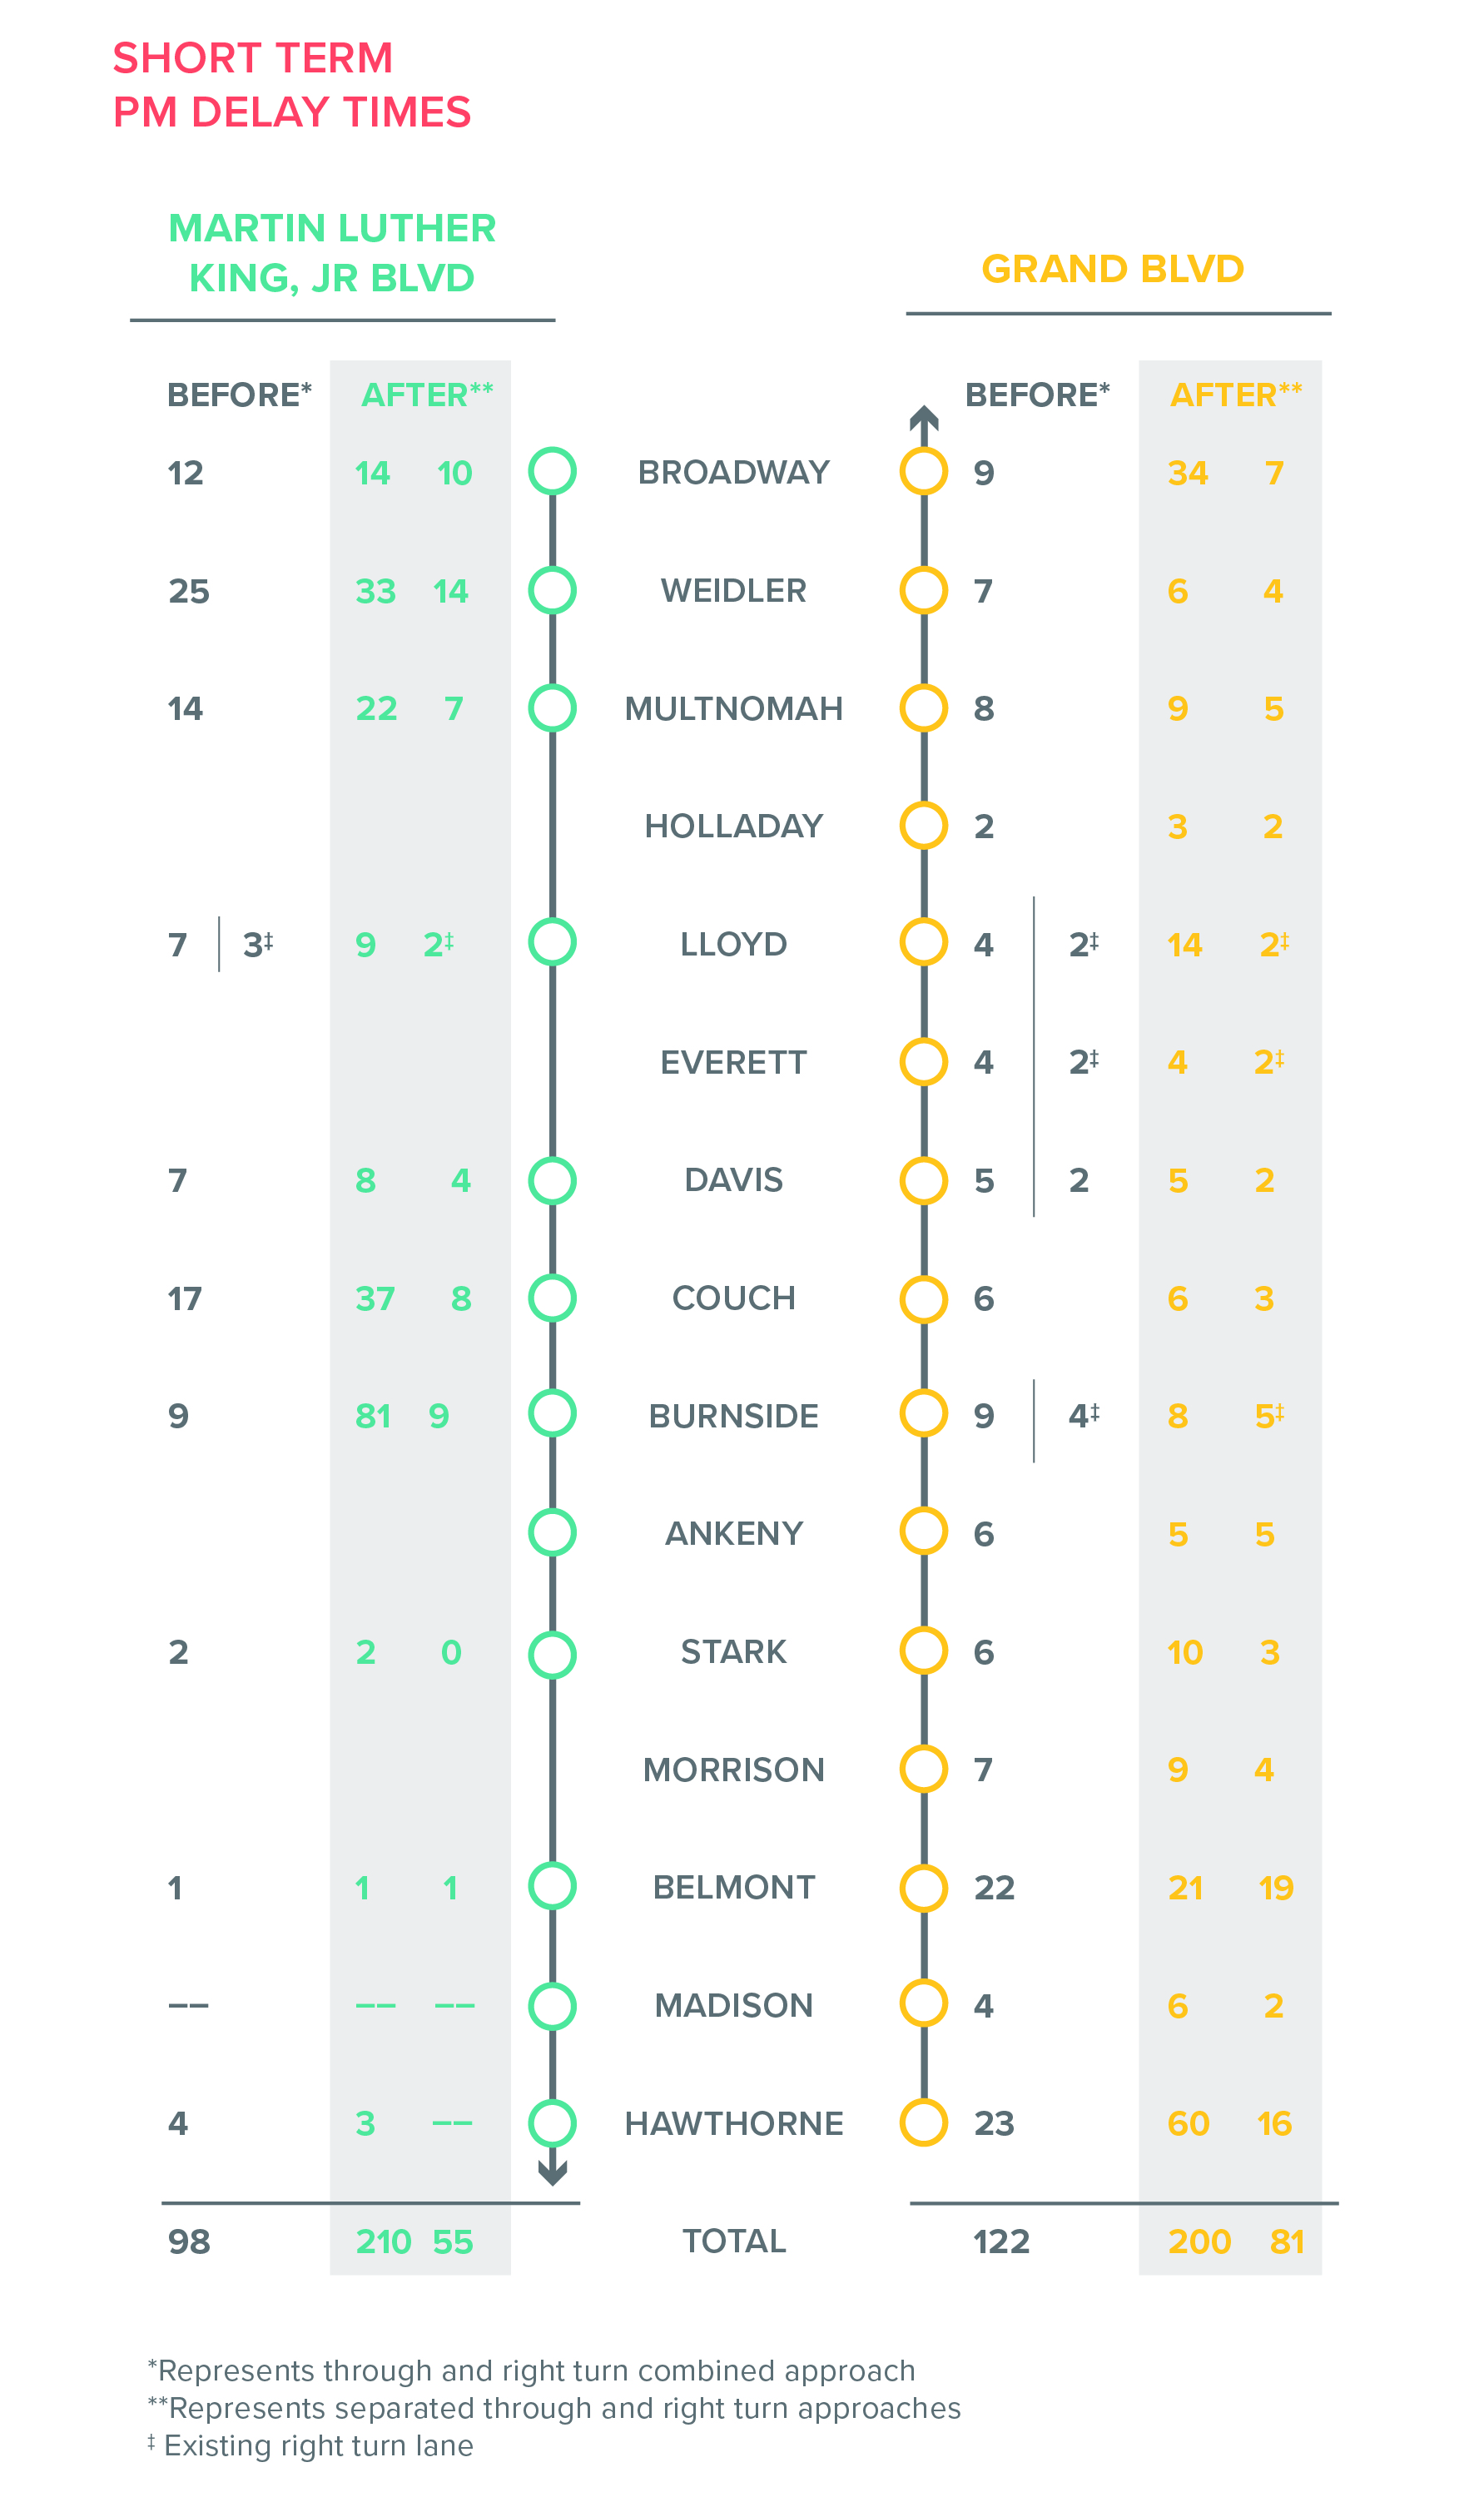Screen dimensions: 1484x2497
Task: Click the Short Term PM Delay Times title
Action: point(291,85)
